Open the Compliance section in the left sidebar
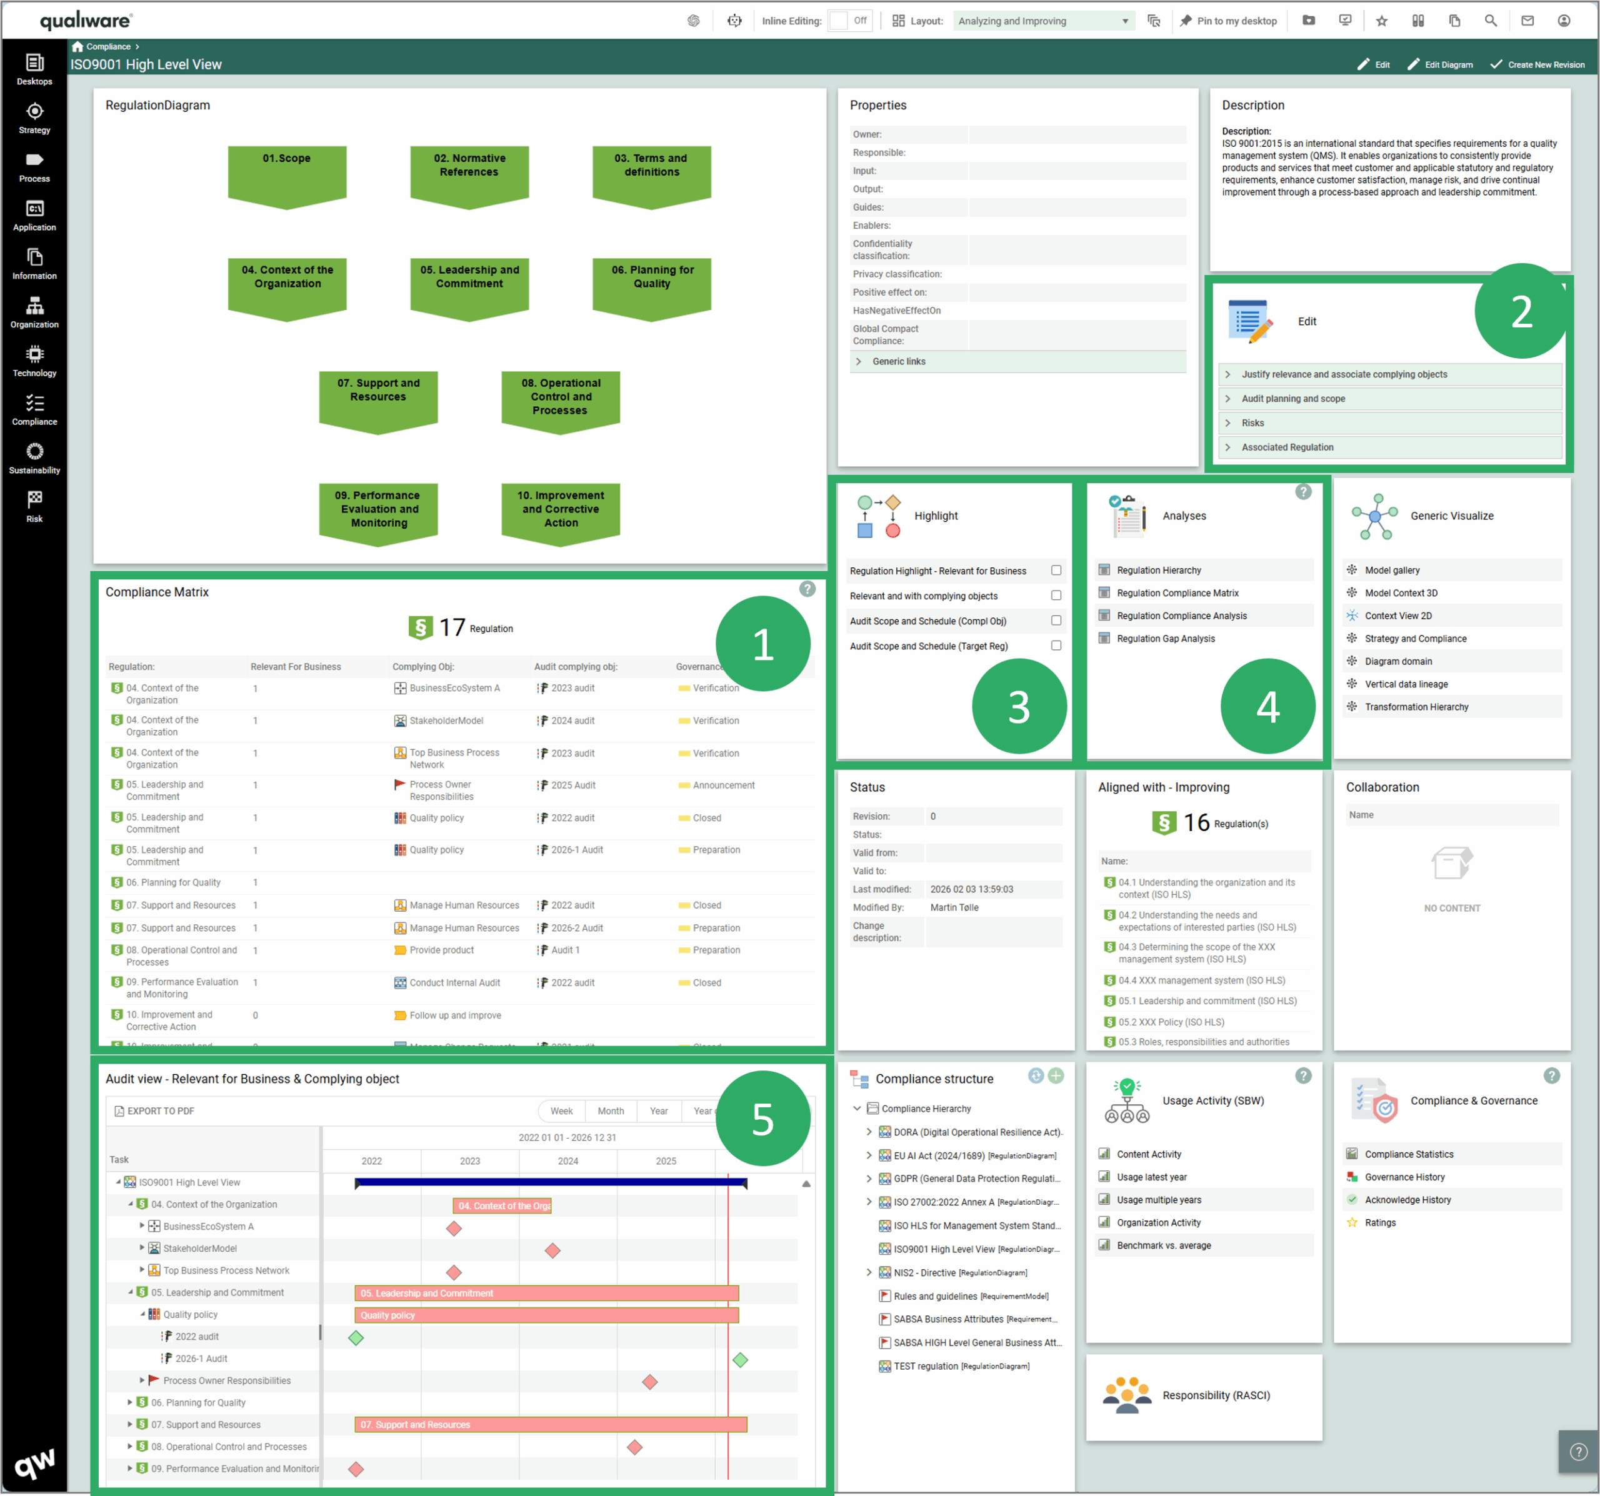The height and width of the screenshot is (1496, 1600). (34, 409)
